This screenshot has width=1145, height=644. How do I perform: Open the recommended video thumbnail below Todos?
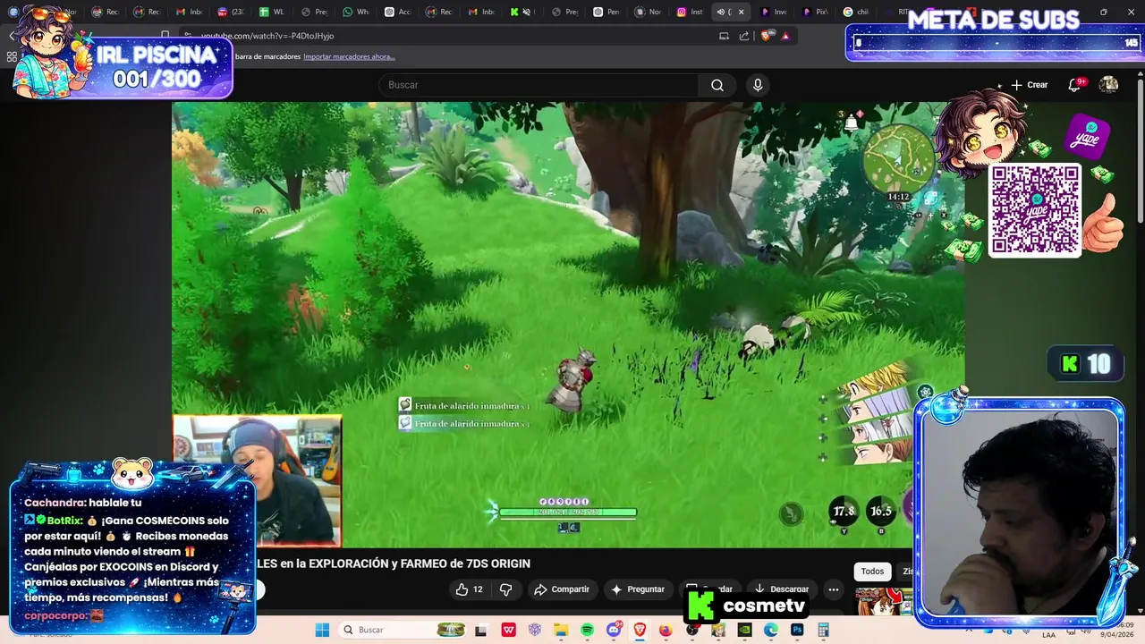[884, 601]
